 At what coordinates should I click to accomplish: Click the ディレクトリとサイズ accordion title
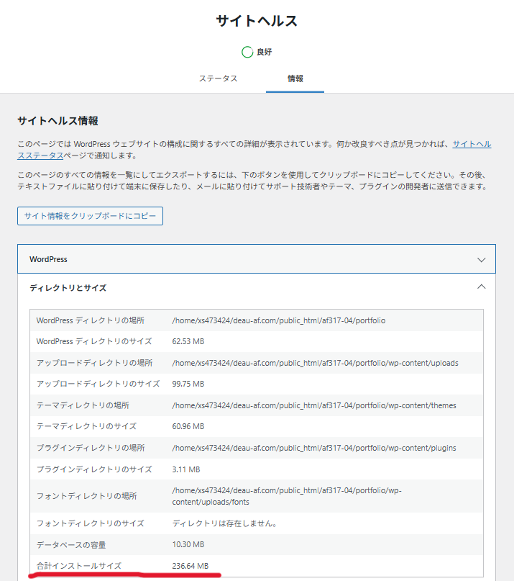coord(68,288)
